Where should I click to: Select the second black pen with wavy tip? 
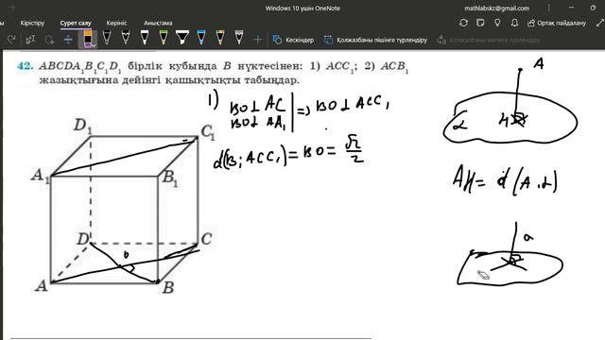(x=126, y=38)
